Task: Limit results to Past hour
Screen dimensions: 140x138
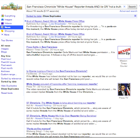Action: click(6, 59)
